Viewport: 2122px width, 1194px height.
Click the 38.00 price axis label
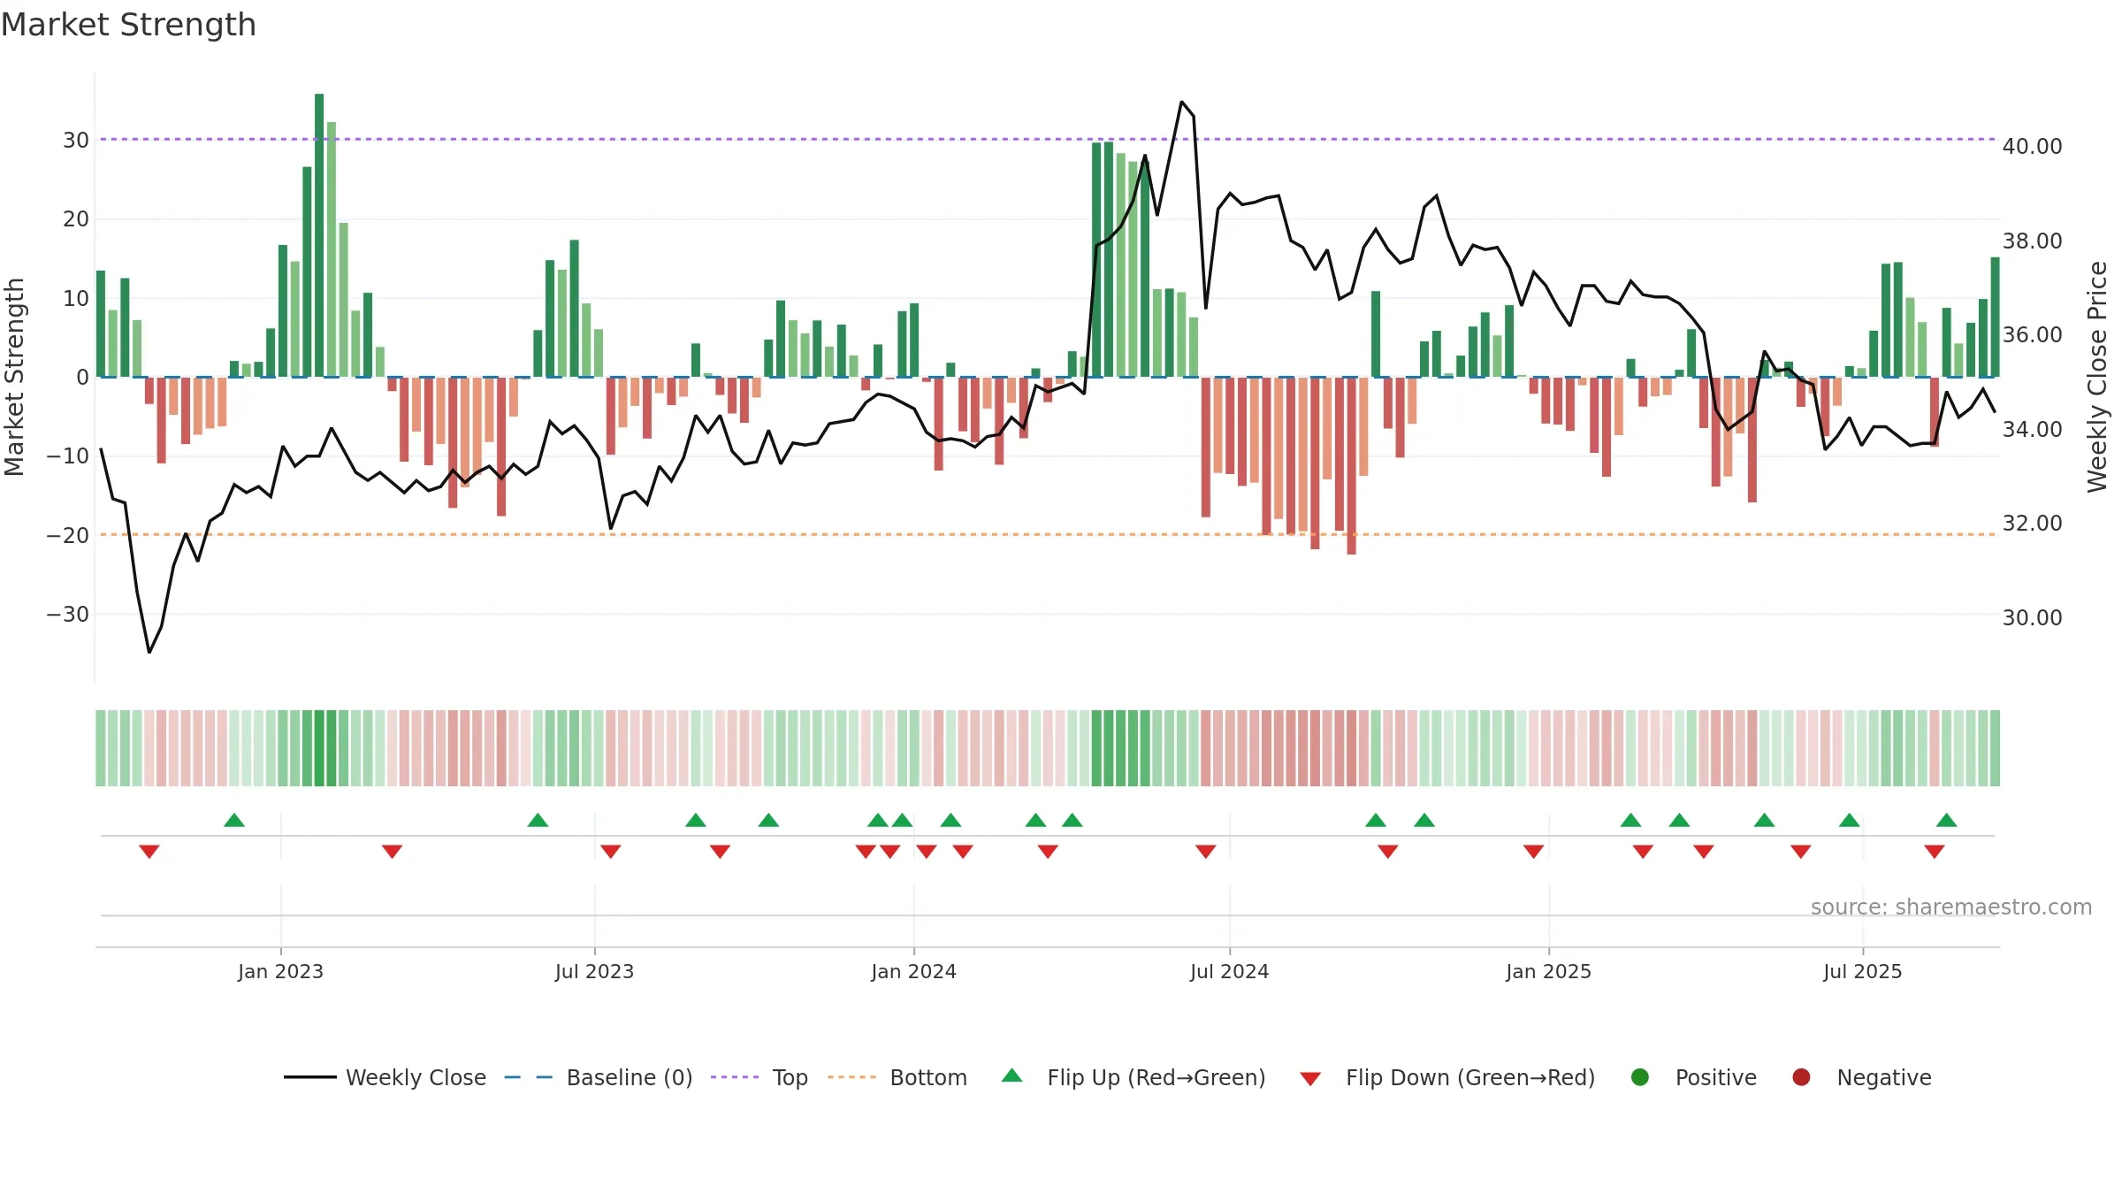click(2032, 241)
